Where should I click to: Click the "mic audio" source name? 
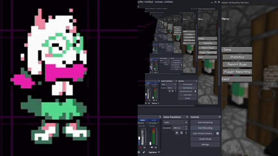click(153, 123)
